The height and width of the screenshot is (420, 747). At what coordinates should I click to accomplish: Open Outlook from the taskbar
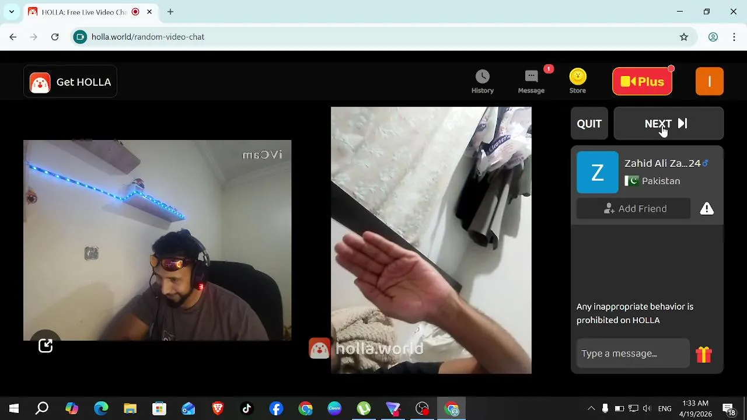pos(189,408)
